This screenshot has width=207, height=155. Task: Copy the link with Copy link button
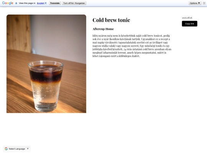[190, 24]
